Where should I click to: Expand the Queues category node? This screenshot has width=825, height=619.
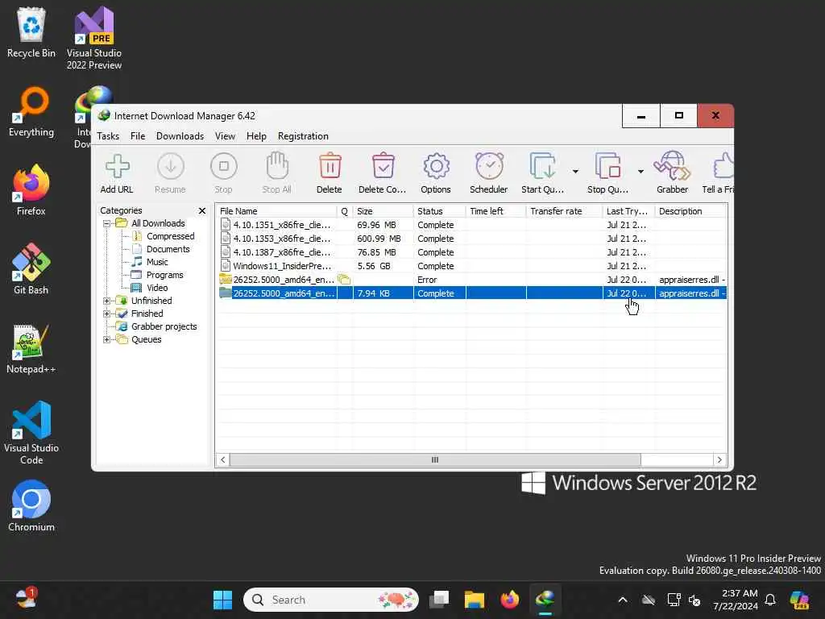107,339
